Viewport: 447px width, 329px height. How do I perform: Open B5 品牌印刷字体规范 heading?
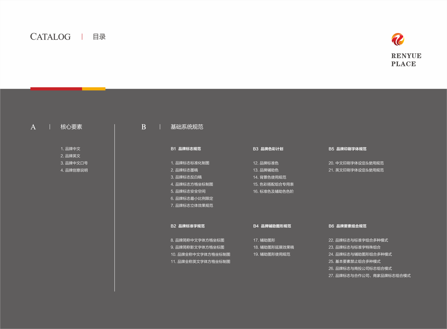pos(348,149)
